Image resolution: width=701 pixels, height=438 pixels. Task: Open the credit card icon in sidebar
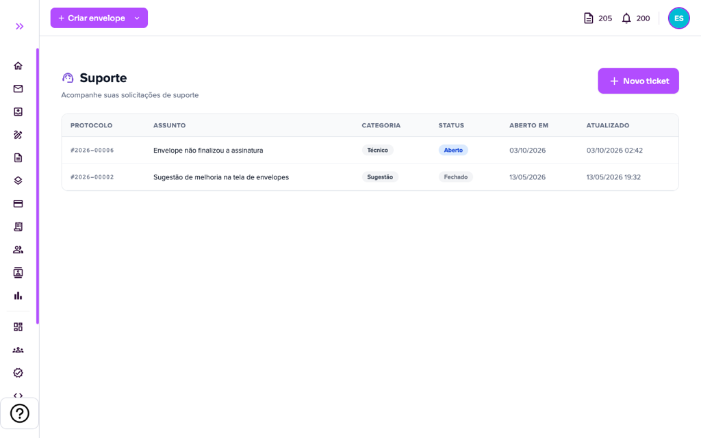18,204
